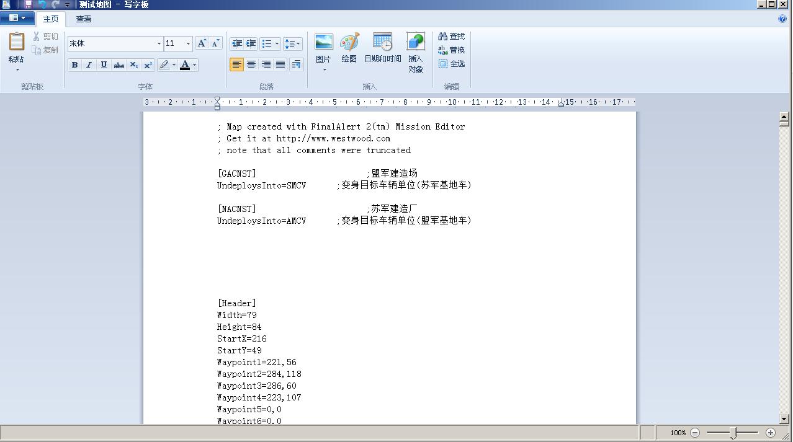The image size is (793, 442).
Task: Click the [NACNST] line in the document
Action: pos(236,209)
